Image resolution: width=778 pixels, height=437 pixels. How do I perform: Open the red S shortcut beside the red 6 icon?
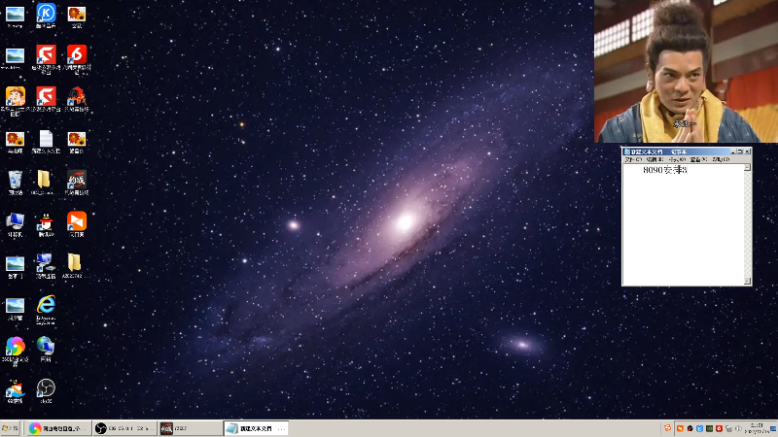(x=46, y=54)
